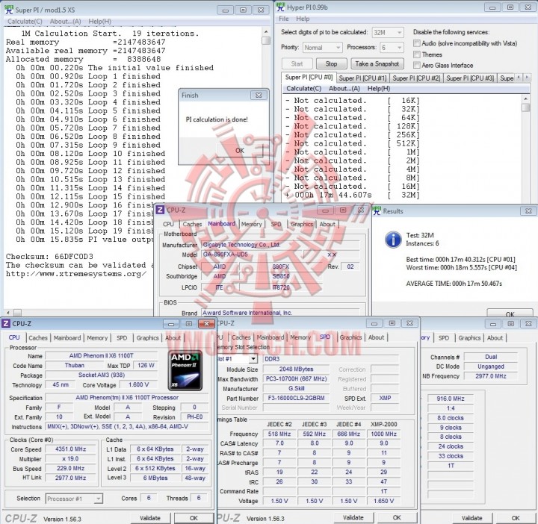Click Hyper PI output scrollbar thumb
The image size is (538, 524).
[525, 107]
